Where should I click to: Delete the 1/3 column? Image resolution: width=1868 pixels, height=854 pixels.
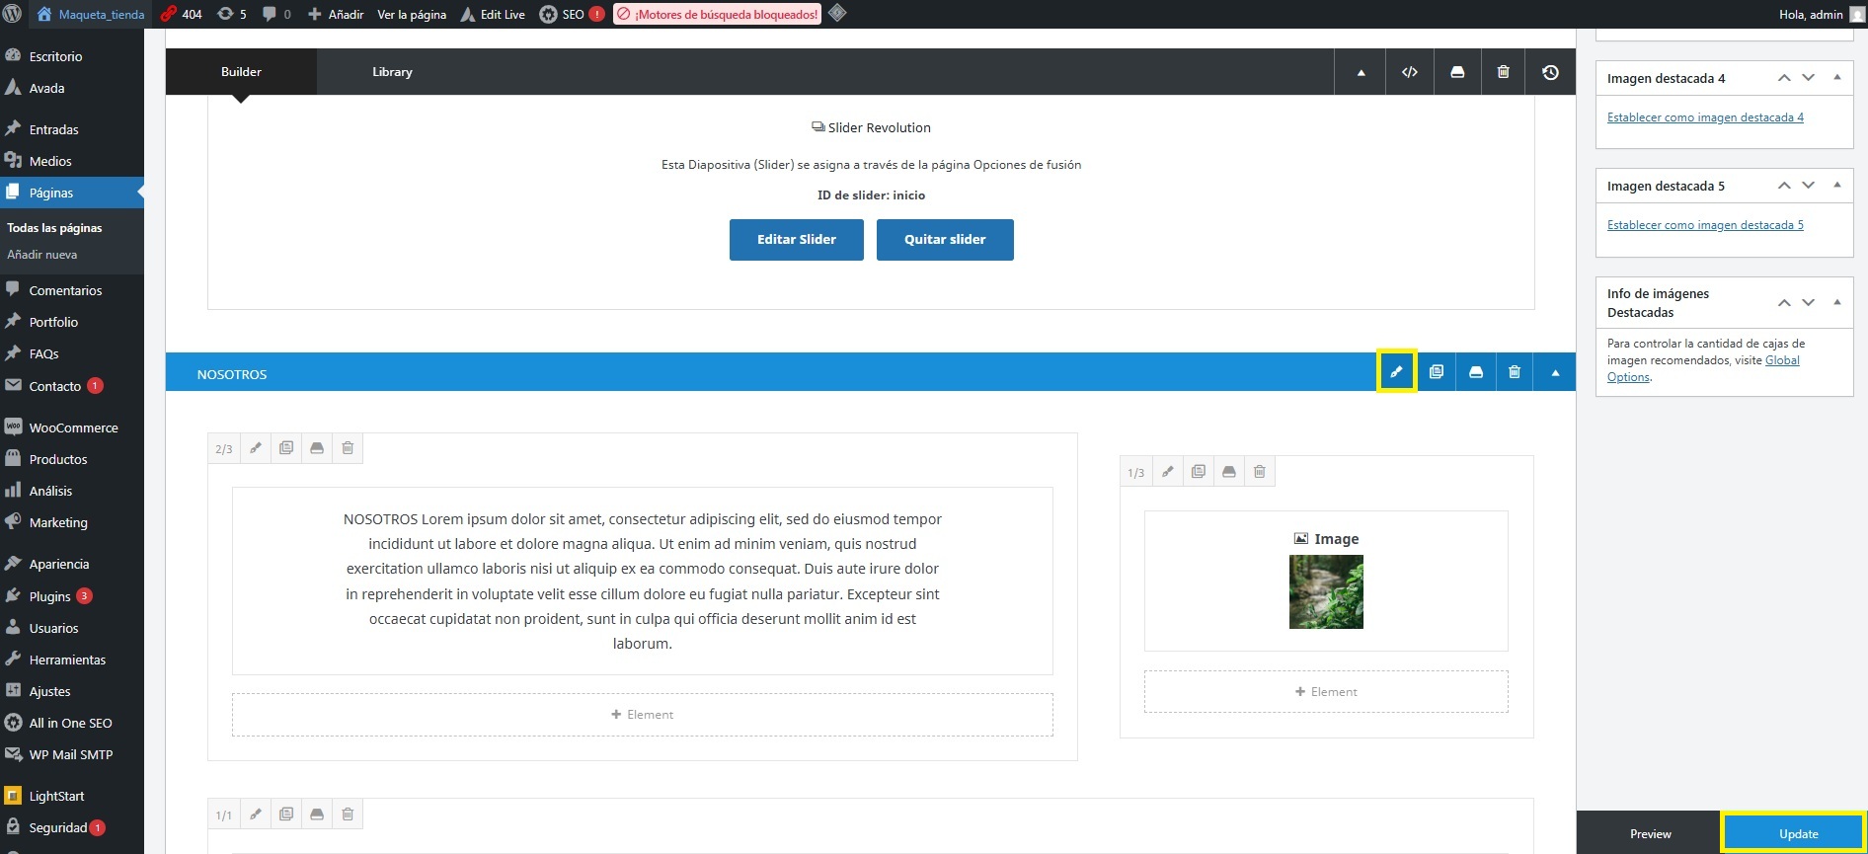pyautogui.click(x=1260, y=472)
